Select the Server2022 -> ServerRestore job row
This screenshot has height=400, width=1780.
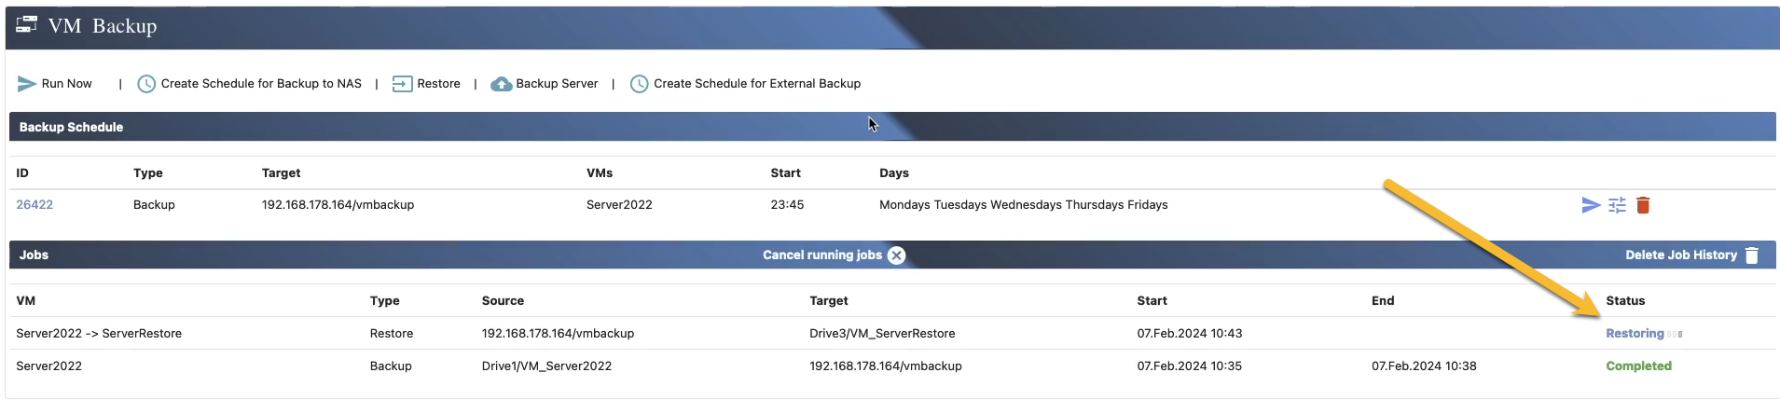click(x=99, y=334)
